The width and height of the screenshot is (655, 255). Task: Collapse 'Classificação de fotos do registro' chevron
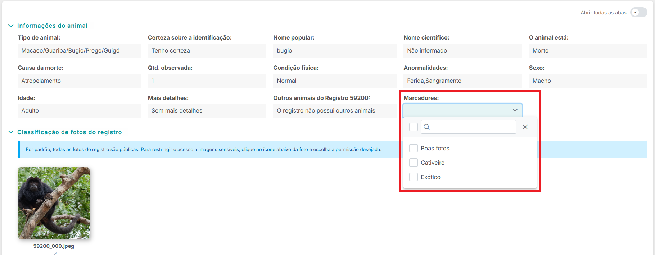[x=11, y=132]
